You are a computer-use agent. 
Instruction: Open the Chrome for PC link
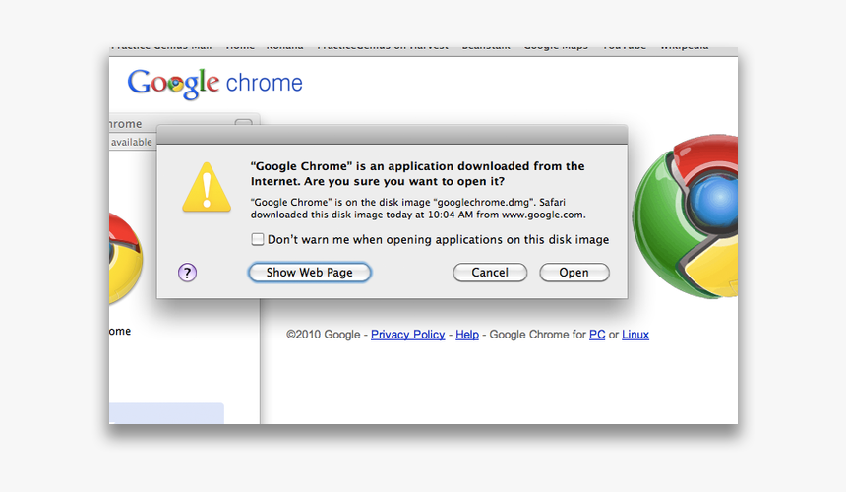pos(597,335)
